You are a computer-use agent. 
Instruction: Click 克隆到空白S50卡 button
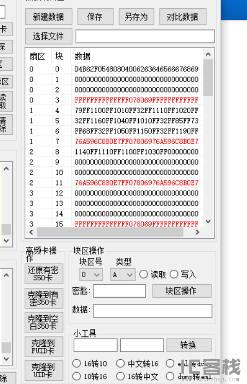(x=44, y=322)
